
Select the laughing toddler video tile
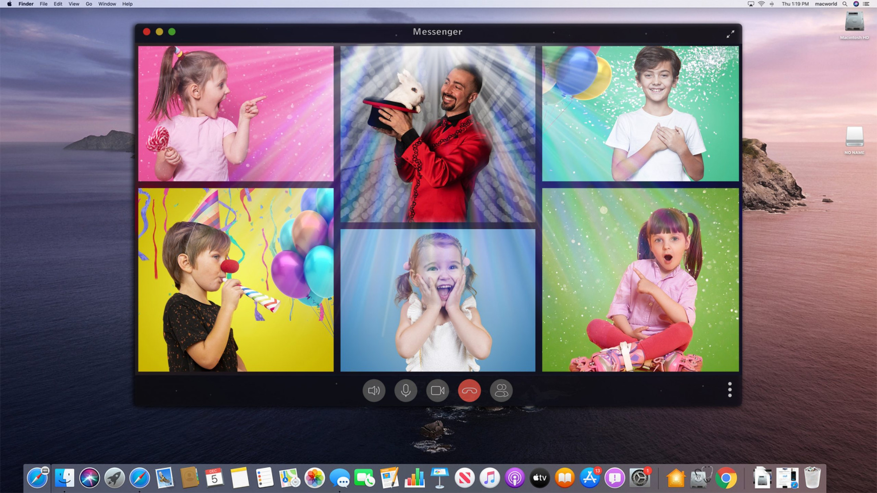(x=438, y=300)
